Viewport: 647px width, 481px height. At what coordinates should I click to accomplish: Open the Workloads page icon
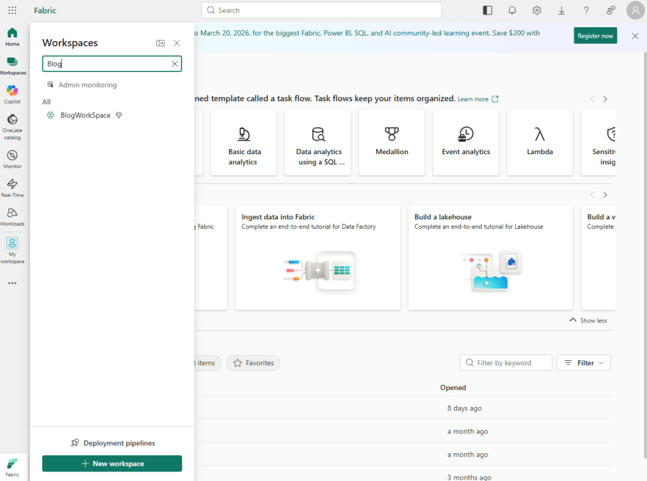tap(12, 216)
